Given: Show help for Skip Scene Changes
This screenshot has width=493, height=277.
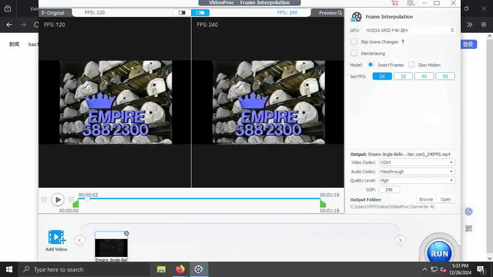Looking at the screenshot, I should [403, 42].
